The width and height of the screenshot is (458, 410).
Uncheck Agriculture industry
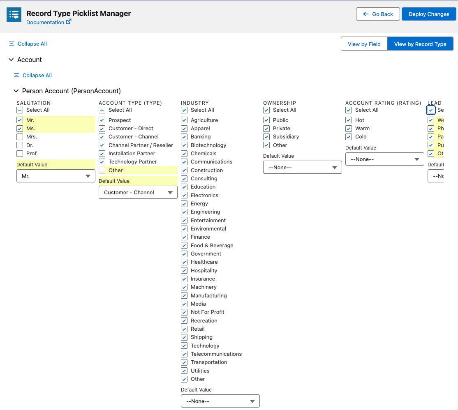tap(184, 120)
